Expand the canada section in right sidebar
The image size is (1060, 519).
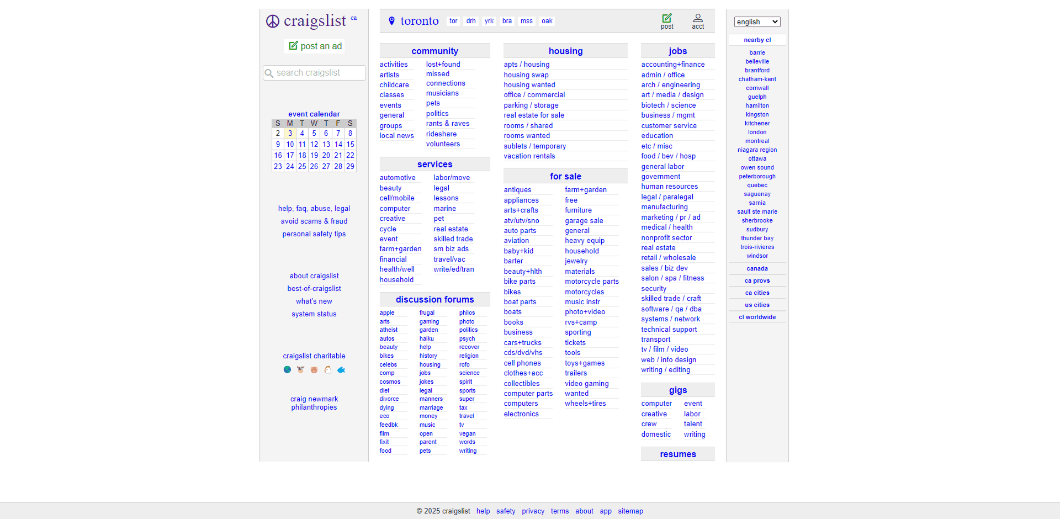tap(757, 269)
